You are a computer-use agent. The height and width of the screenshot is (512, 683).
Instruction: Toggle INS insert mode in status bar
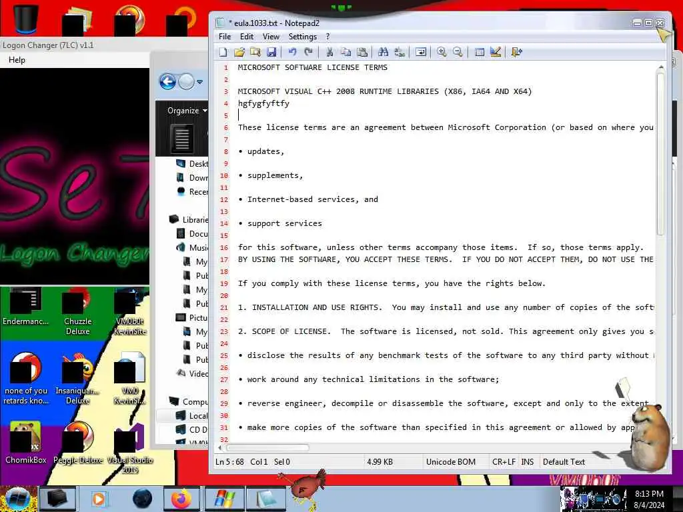pyautogui.click(x=528, y=462)
